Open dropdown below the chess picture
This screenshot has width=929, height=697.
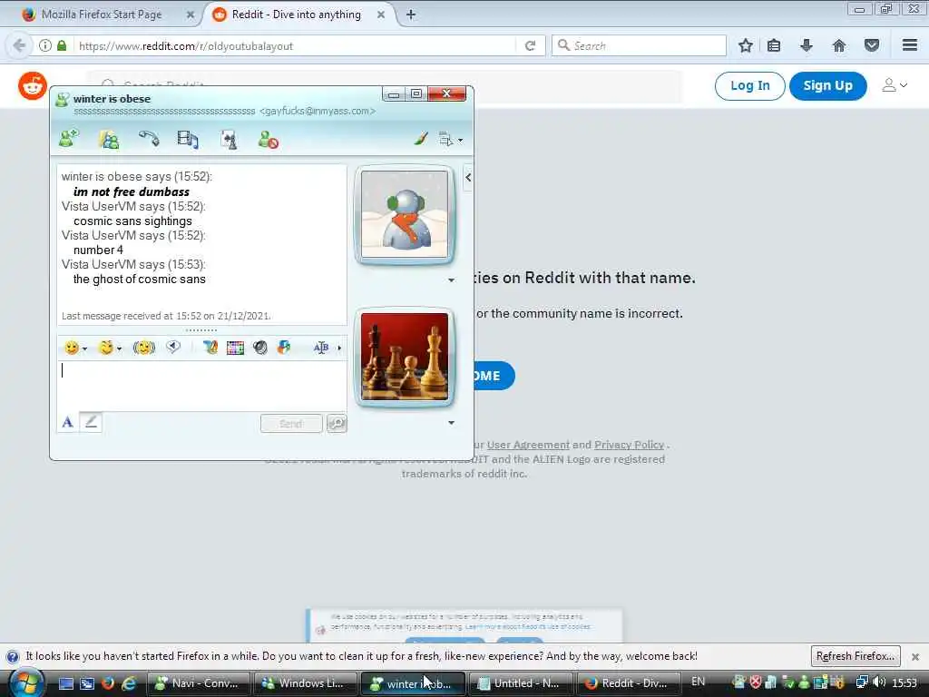(x=452, y=423)
